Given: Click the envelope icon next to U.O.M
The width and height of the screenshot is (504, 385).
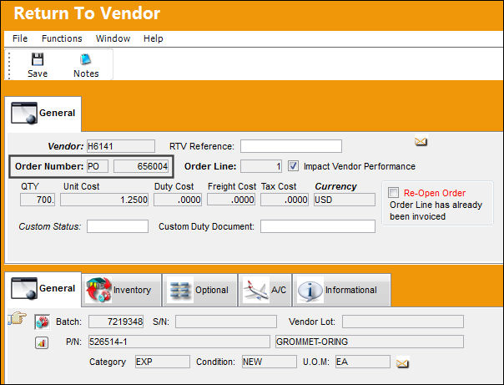Looking at the screenshot, I should click(x=402, y=363).
